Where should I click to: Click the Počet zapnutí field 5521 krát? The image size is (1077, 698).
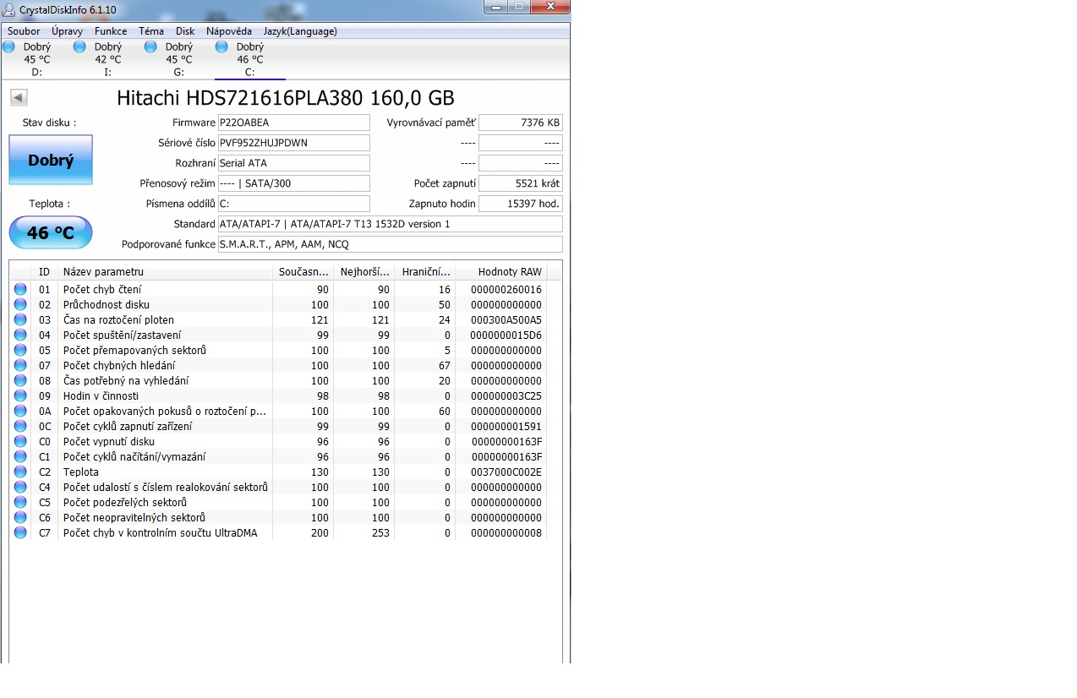click(521, 183)
